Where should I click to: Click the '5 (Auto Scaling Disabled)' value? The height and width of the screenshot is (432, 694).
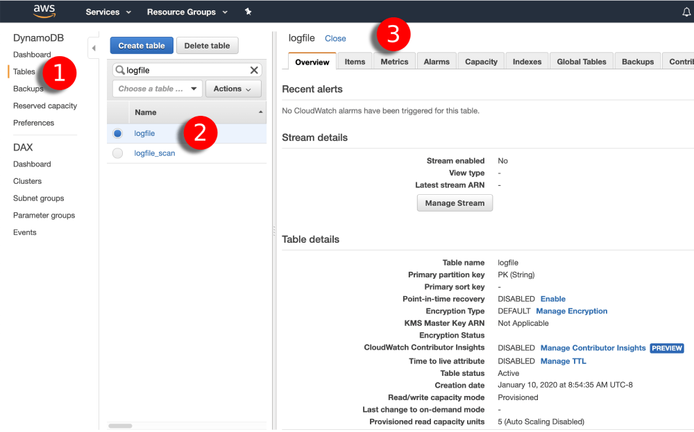pyautogui.click(x=541, y=422)
